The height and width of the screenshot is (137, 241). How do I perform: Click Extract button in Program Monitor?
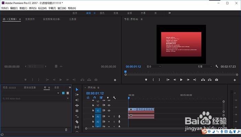[x=210, y=80]
